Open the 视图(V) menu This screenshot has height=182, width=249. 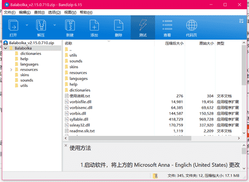point(70,13)
